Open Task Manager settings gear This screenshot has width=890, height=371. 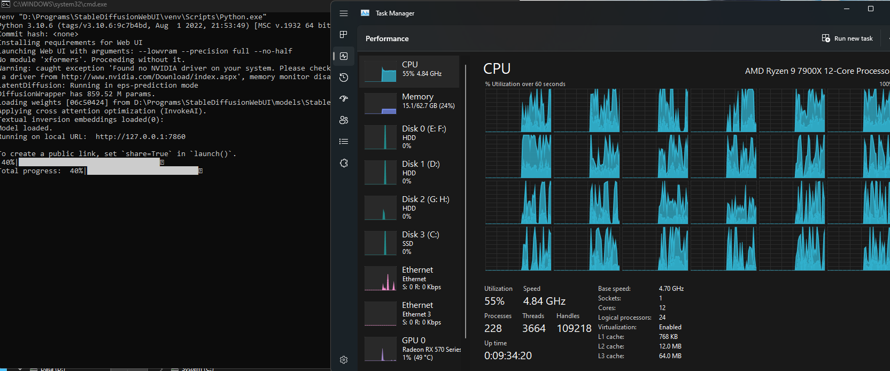pyautogui.click(x=344, y=360)
